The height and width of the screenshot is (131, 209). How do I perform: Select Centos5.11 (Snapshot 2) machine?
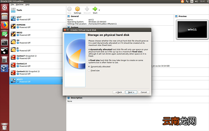(x=38, y=73)
